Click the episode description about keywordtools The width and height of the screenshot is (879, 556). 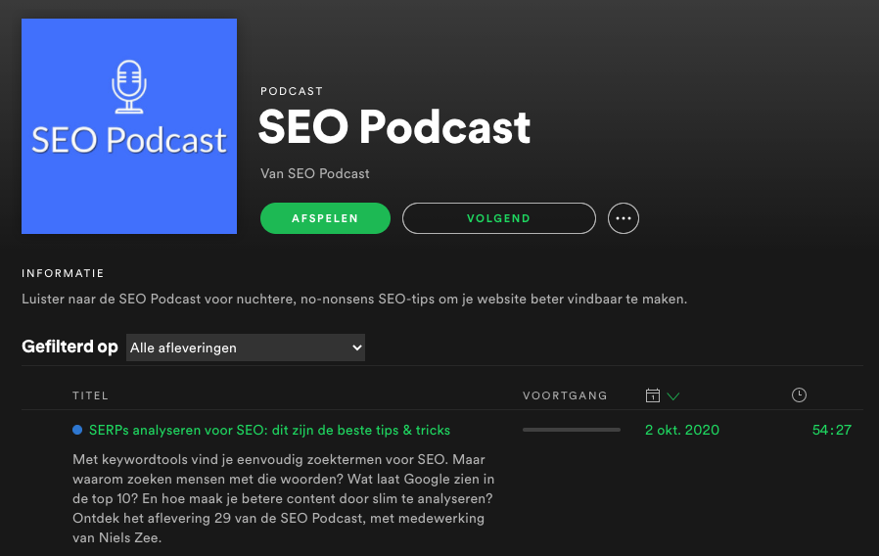point(284,498)
